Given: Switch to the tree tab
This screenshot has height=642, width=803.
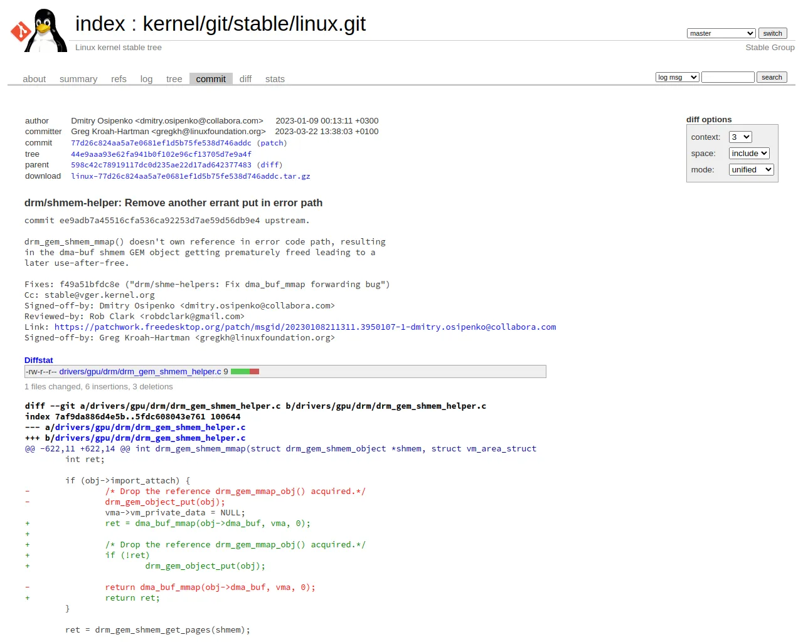Looking at the screenshot, I should pos(174,79).
